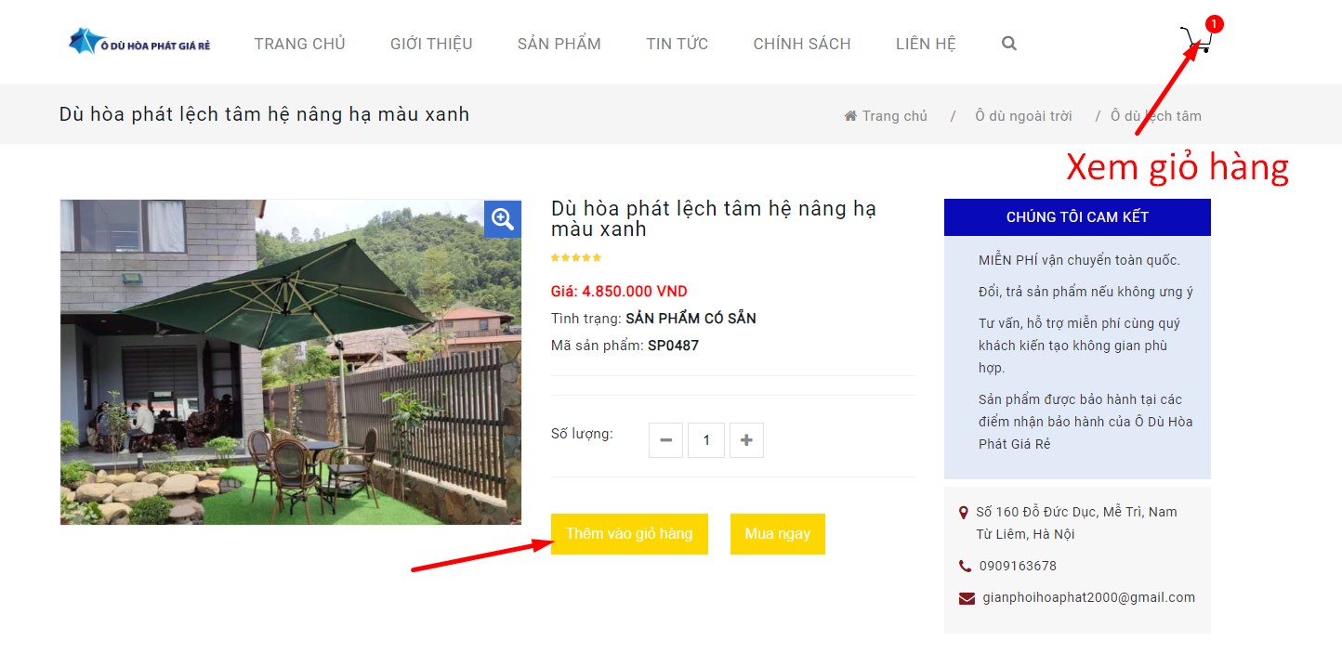The height and width of the screenshot is (653, 1342).
Task: Click the phone number 0909163678
Action: point(1018,566)
